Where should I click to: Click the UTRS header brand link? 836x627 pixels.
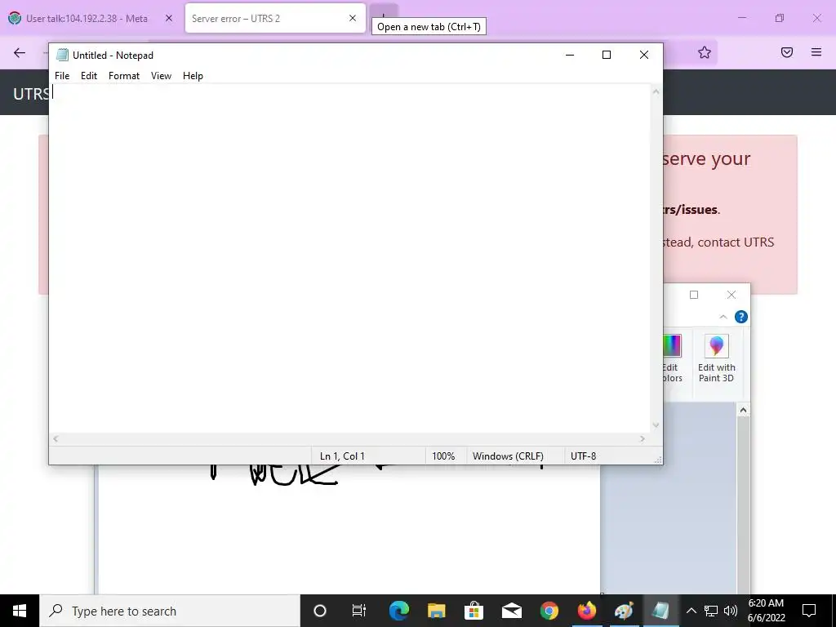30,94
